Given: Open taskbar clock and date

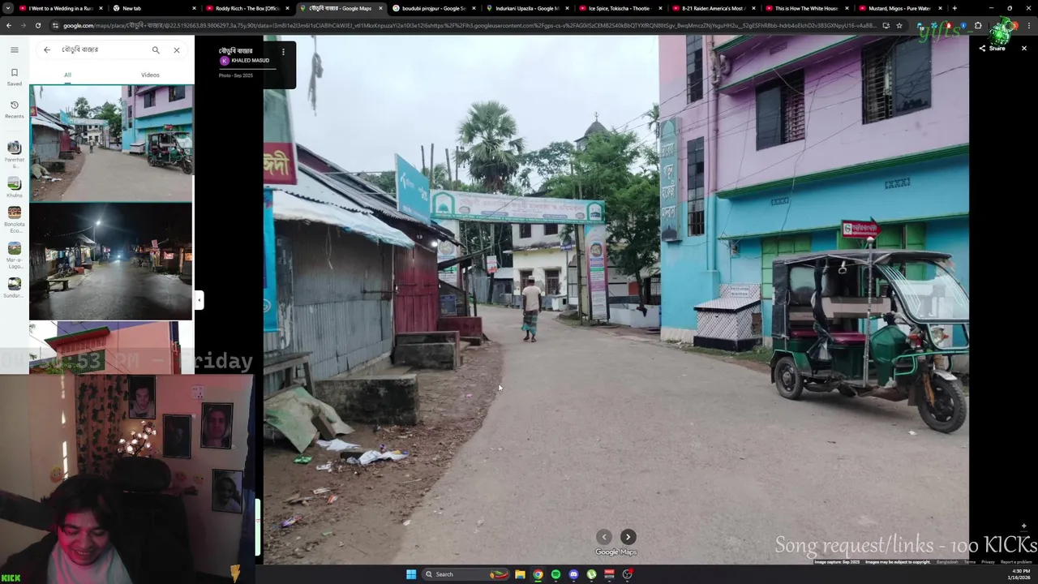Looking at the screenshot, I should [1019, 574].
